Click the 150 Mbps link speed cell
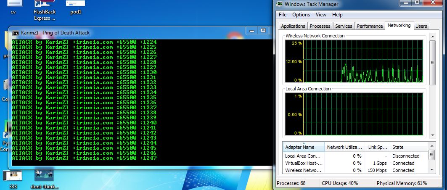 click(377, 170)
